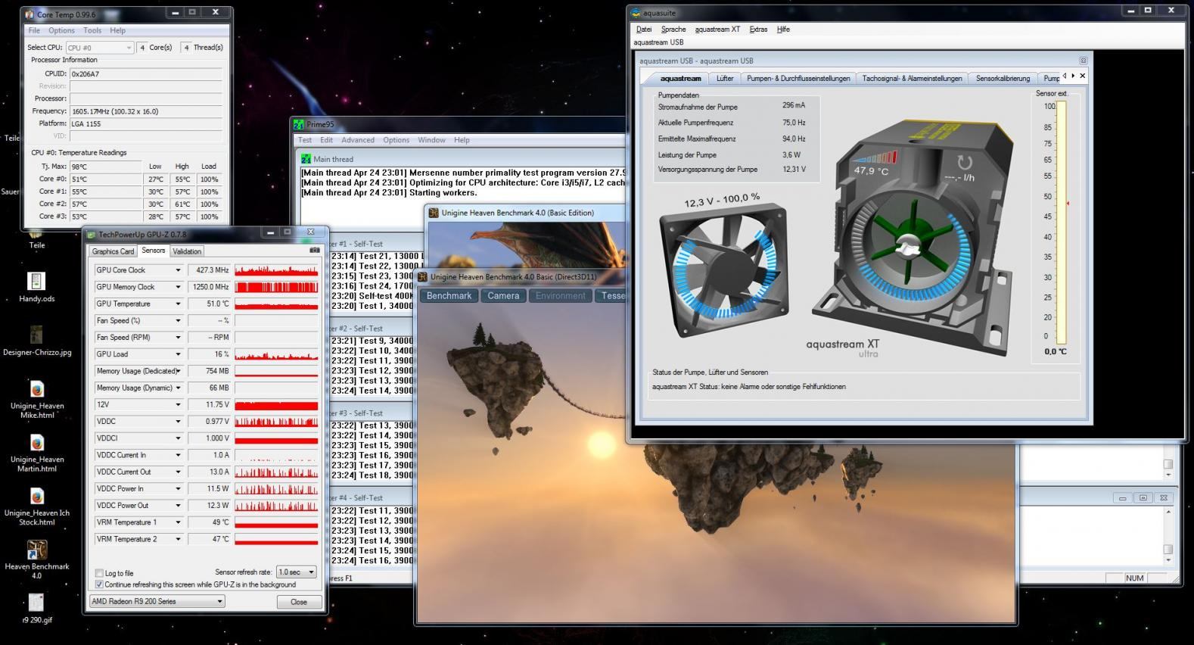Click the Platform field showing LGA 1155
This screenshot has width=1194, height=645.
click(146, 123)
